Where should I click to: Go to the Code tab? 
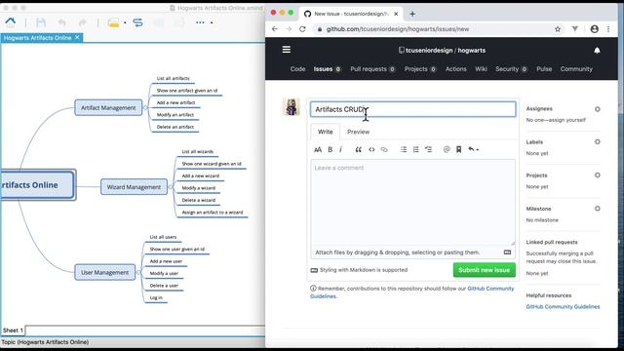(297, 69)
